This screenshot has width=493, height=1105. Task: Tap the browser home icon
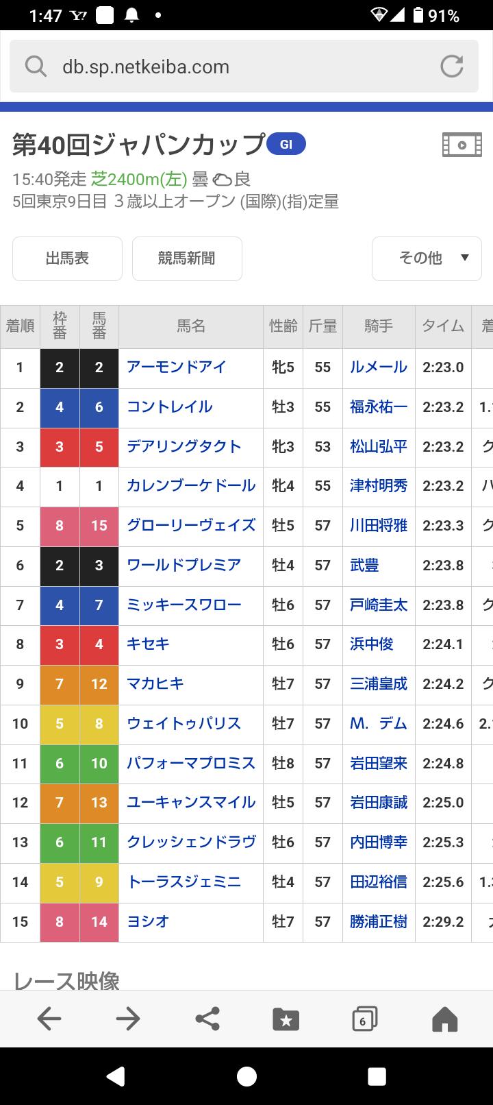coord(444,1019)
